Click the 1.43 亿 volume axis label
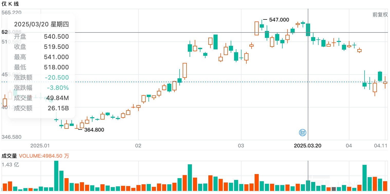 (10, 165)
